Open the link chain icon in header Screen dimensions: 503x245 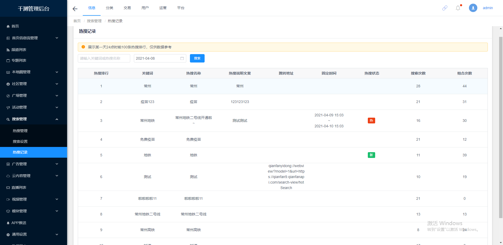(x=445, y=8)
